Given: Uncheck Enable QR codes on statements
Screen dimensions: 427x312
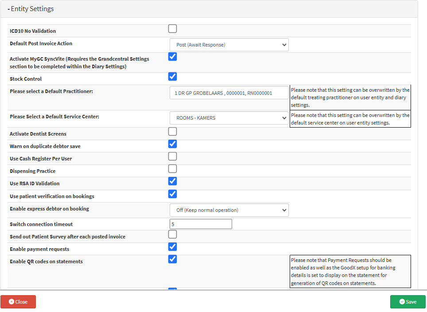Looking at the screenshot, I should 173,259.
